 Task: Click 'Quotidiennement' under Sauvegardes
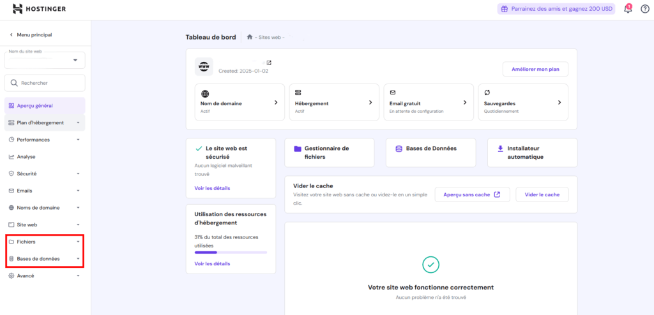coord(501,112)
